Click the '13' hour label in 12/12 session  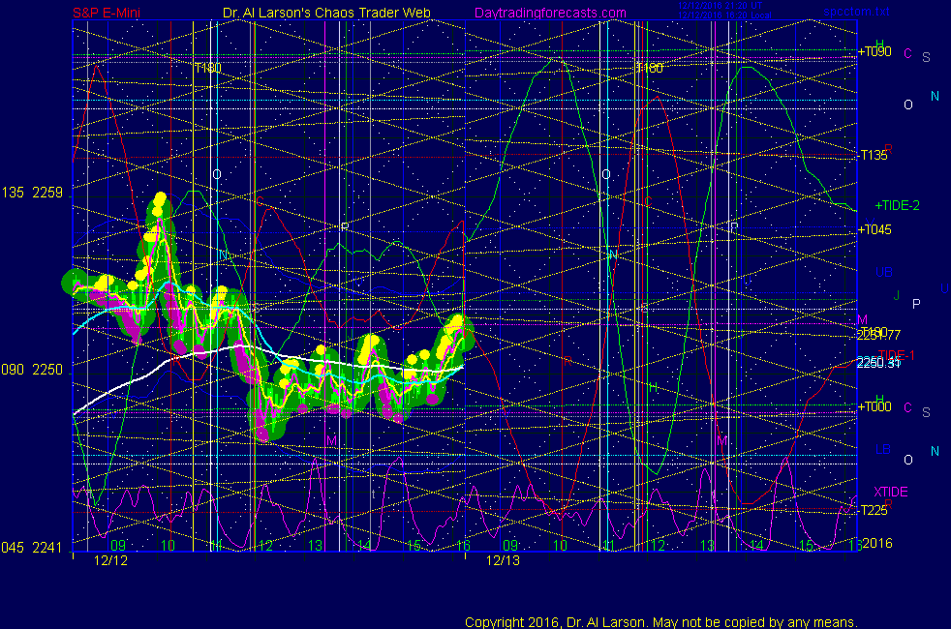[x=316, y=546]
